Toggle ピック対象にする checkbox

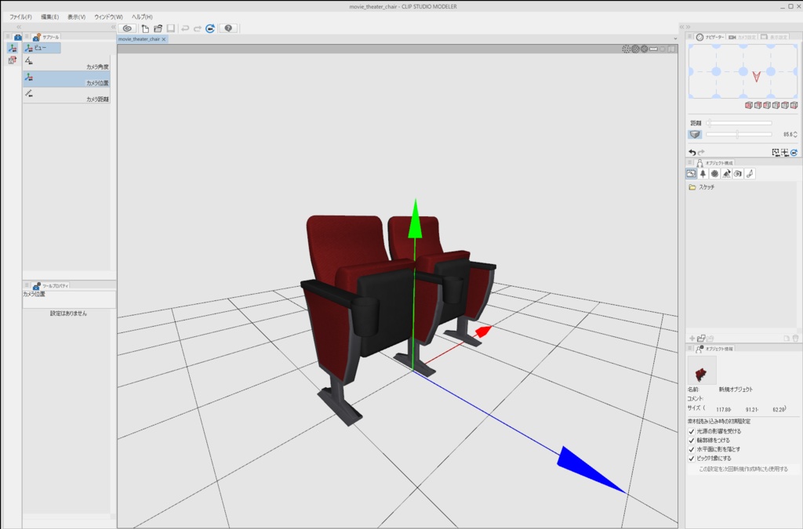692,459
